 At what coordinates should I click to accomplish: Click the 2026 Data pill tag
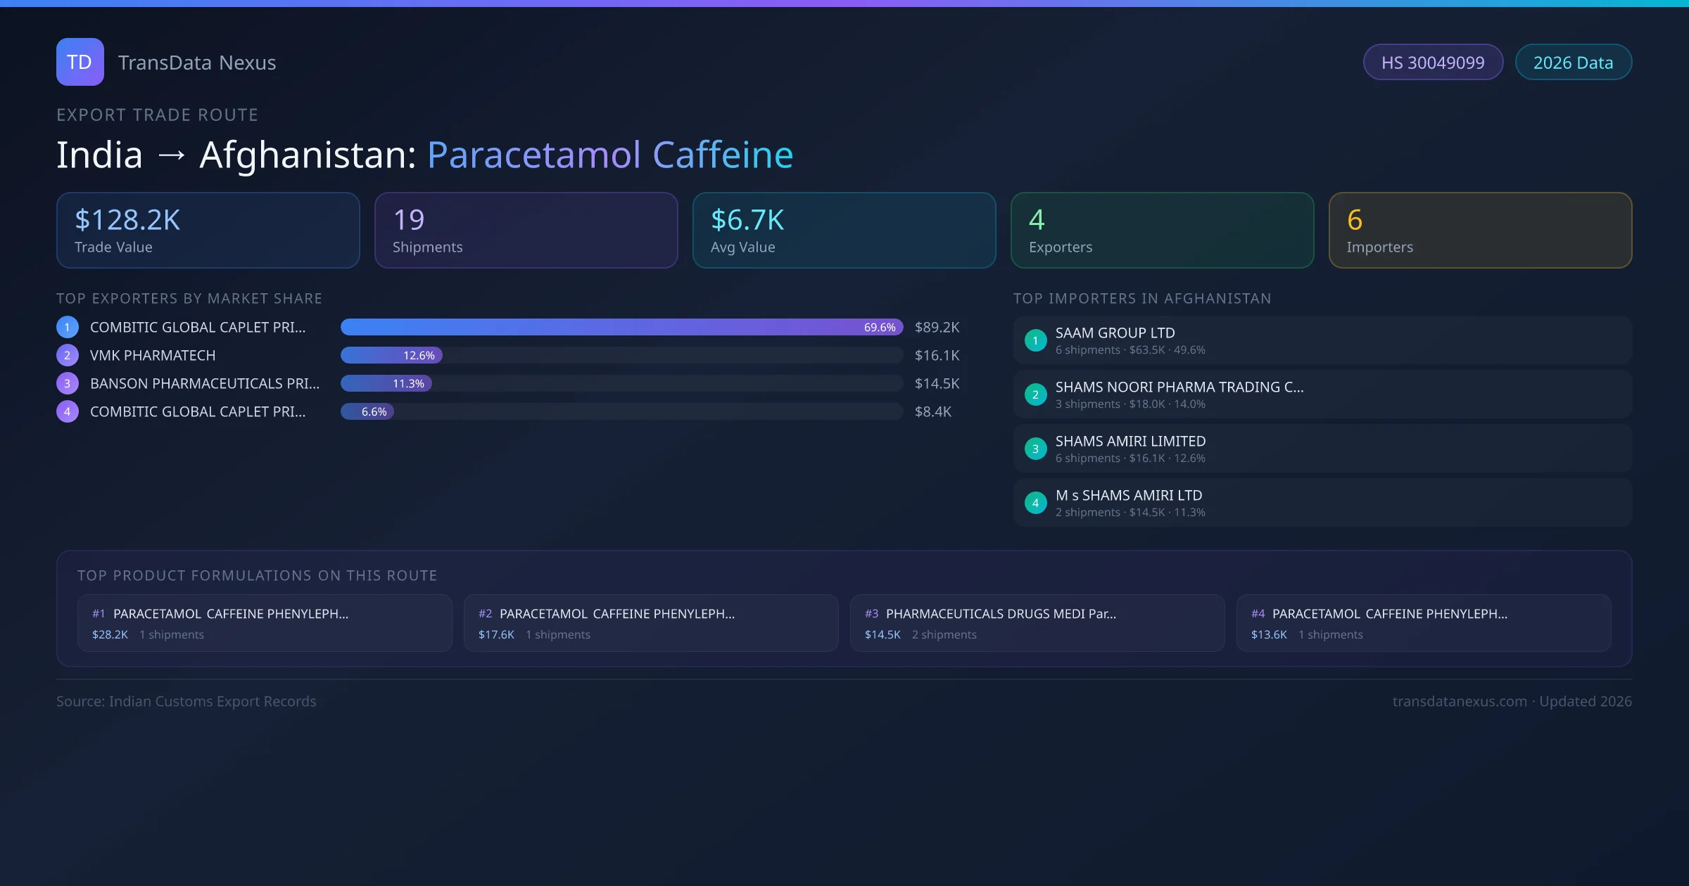(1573, 63)
